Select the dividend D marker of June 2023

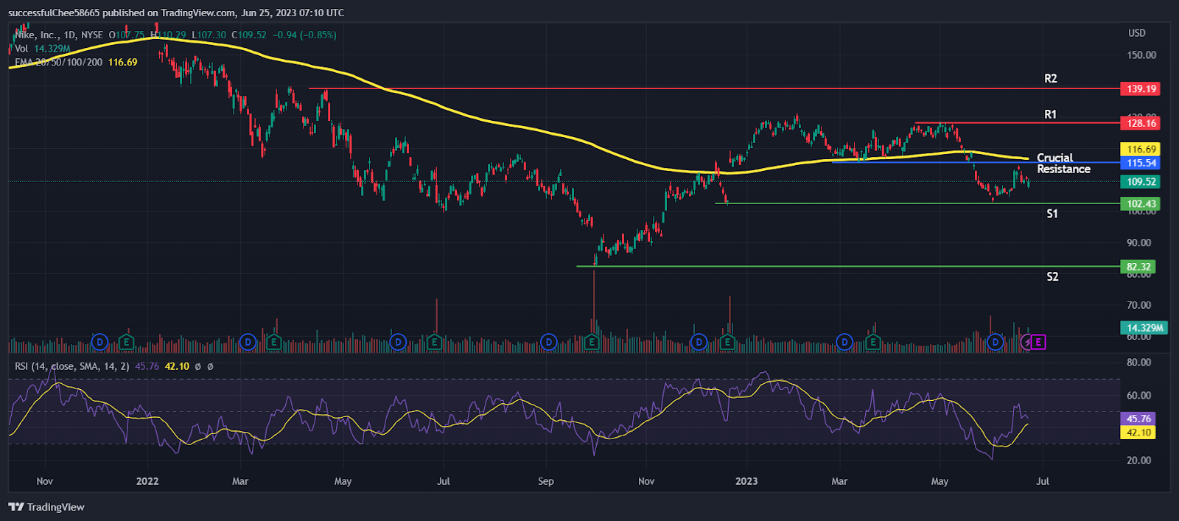996,342
